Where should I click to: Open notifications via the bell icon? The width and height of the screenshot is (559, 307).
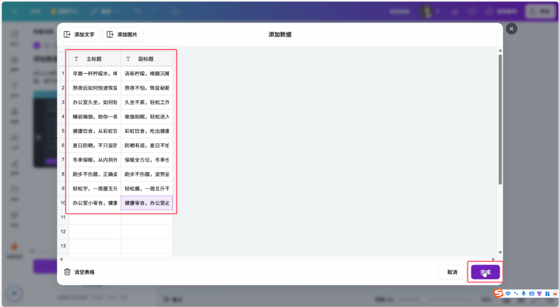tap(455, 11)
